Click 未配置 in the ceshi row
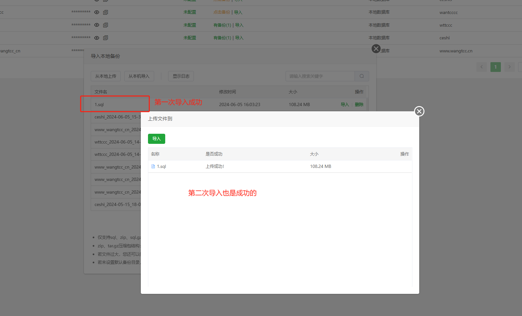 click(x=190, y=38)
